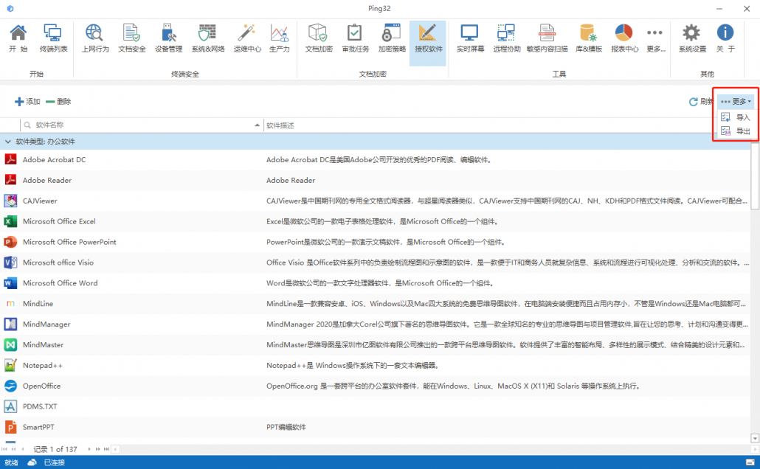This screenshot has height=469, width=760.
Task: Go to the first record
Action: tap(5, 449)
